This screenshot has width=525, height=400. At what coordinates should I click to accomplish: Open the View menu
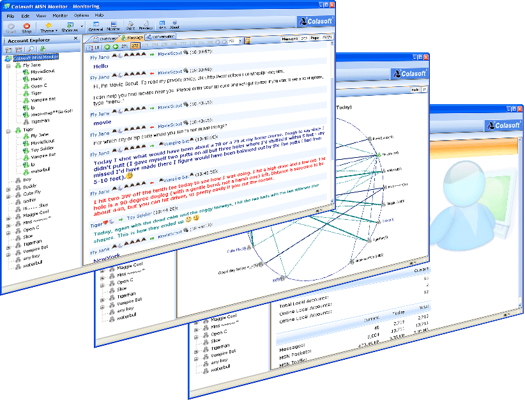(x=41, y=16)
